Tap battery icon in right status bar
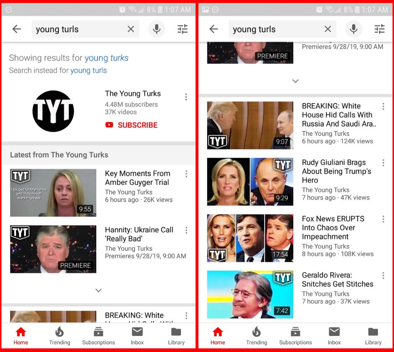Screen dimensions: 394x352 click(x=357, y=9)
